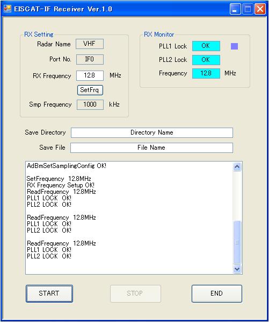The image size is (269, 322).
Task: Click the log scrollbar thumb
Action: click(x=237, y=242)
